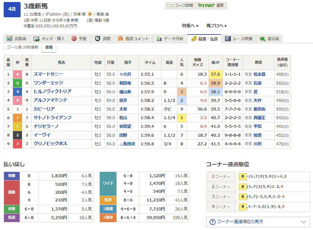
Task: Click the レース映像 video icon
Action: coord(228,39)
